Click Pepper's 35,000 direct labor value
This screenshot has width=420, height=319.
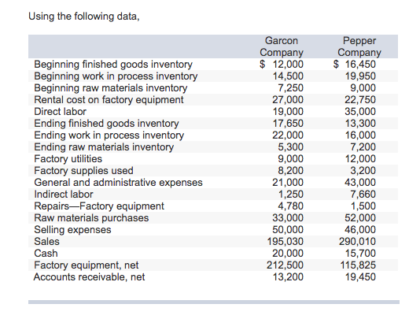click(x=360, y=112)
